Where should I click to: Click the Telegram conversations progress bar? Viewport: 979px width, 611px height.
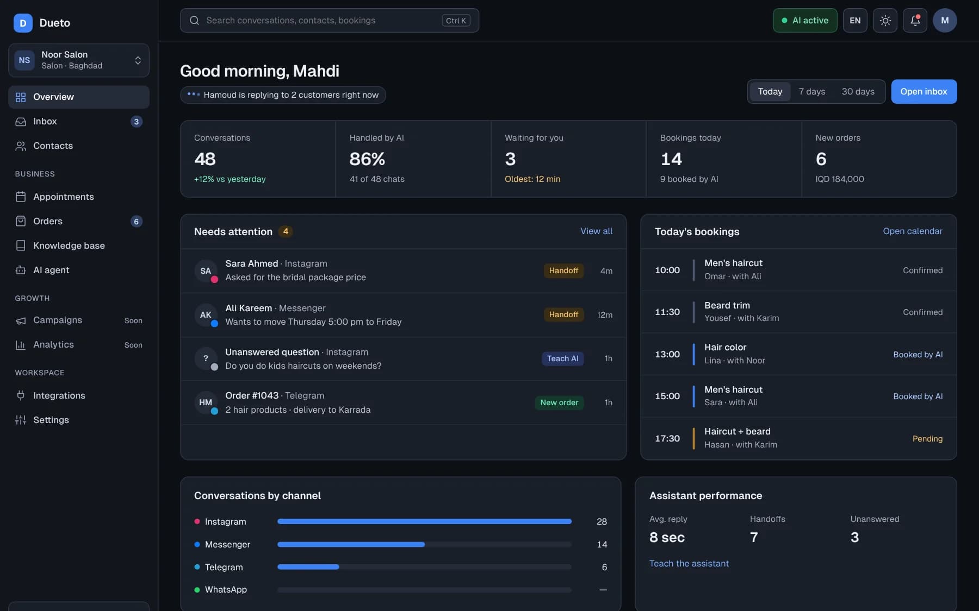(424, 567)
